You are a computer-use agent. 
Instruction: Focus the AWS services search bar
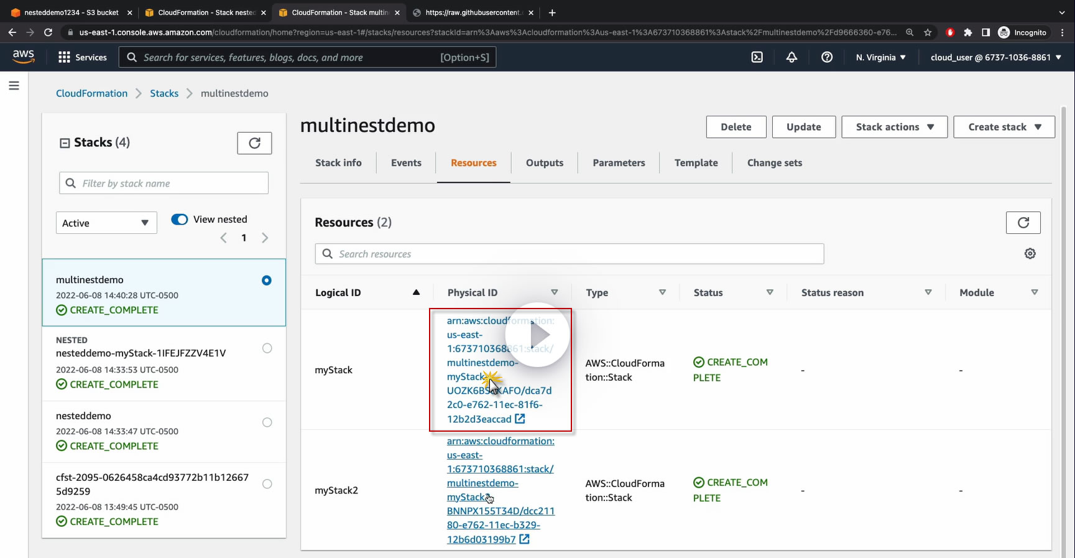[x=307, y=57]
